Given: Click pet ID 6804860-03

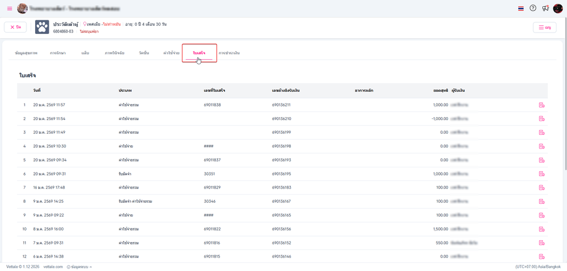Looking at the screenshot, I should [63, 31].
